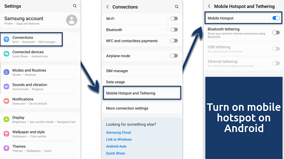This screenshot has height=159, width=284.
Task: Open Display settings
Action: coord(40,119)
